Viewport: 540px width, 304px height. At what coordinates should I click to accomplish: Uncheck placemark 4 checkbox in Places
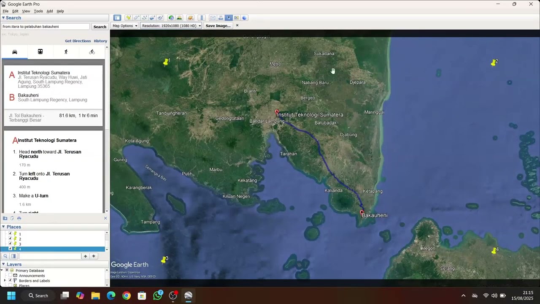(11, 249)
